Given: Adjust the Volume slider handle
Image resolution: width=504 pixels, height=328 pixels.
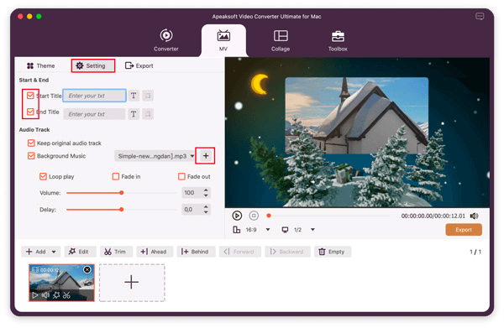Looking at the screenshot, I should pos(122,193).
